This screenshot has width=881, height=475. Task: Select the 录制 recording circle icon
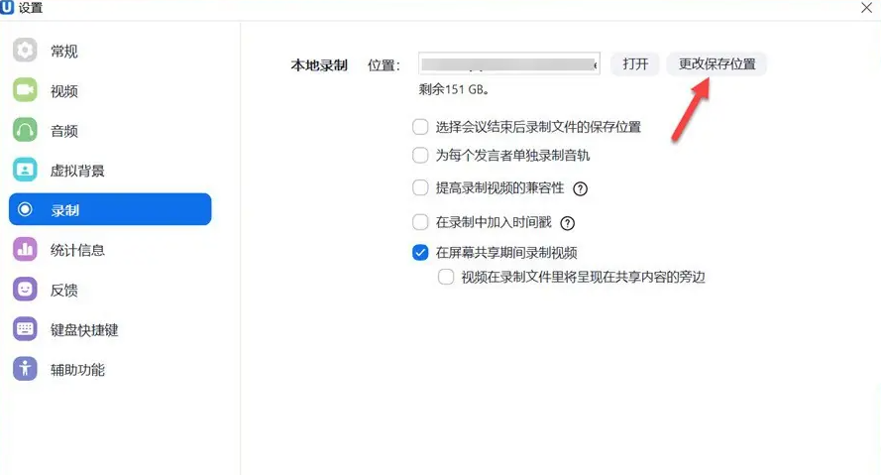pos(25,209)
